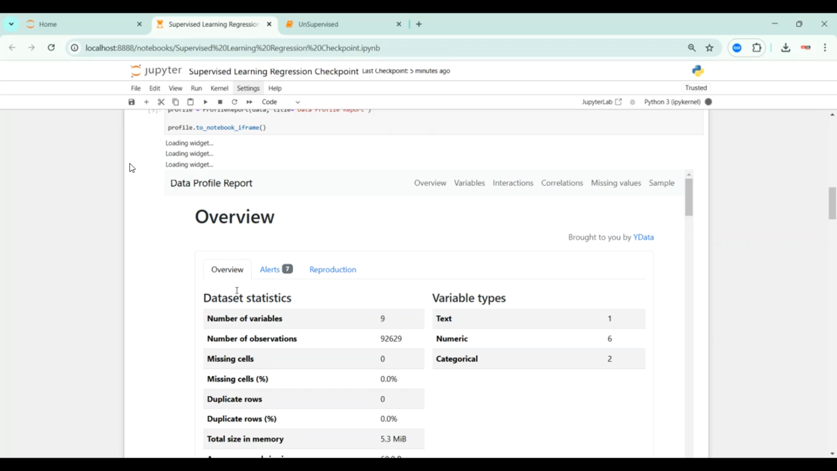Jump to Correlations section in report navbar
The image size is (837, 471).
point(562,183)
